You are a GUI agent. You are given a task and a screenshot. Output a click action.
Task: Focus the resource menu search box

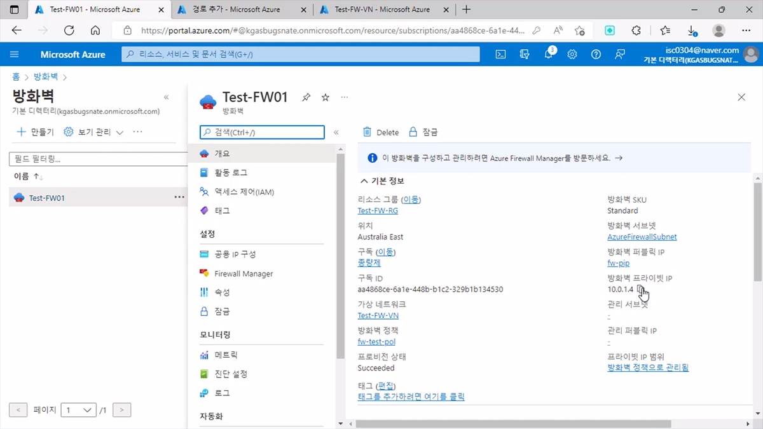pyautogui.click(x=262, y=132)
